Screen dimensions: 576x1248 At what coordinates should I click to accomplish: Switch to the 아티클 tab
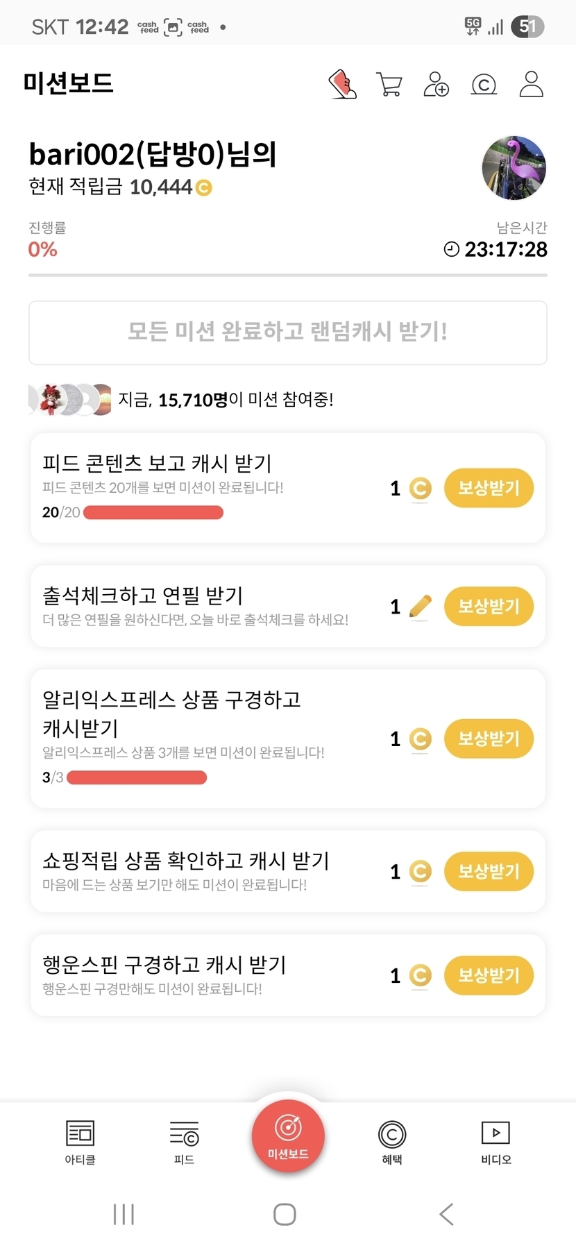coord(80,1142)
